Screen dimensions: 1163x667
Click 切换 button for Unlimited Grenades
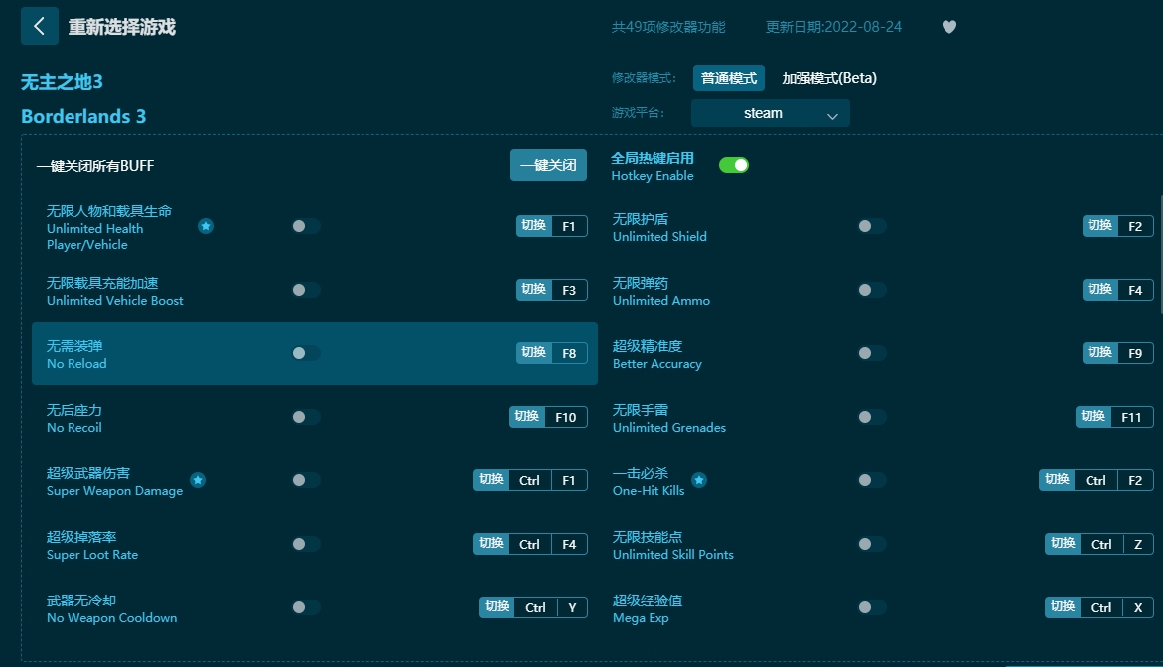(x=1093, y=417)
